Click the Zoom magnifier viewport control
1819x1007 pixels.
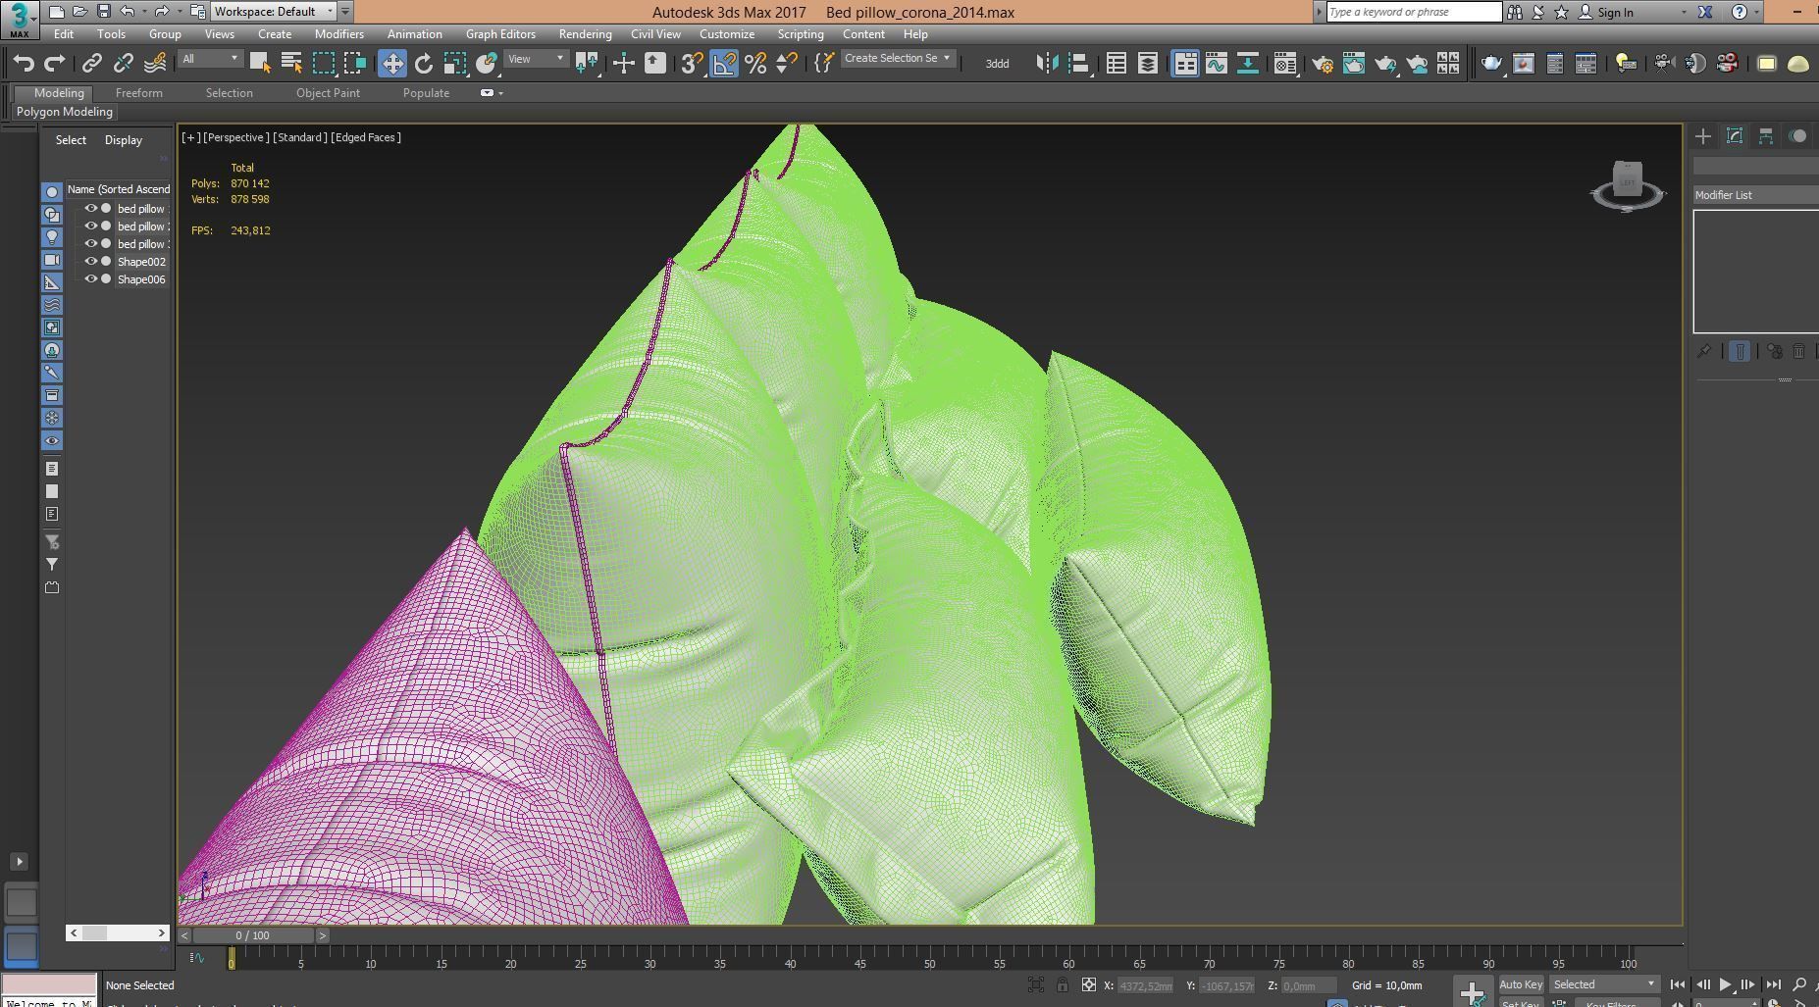(x=1799, y=984)
